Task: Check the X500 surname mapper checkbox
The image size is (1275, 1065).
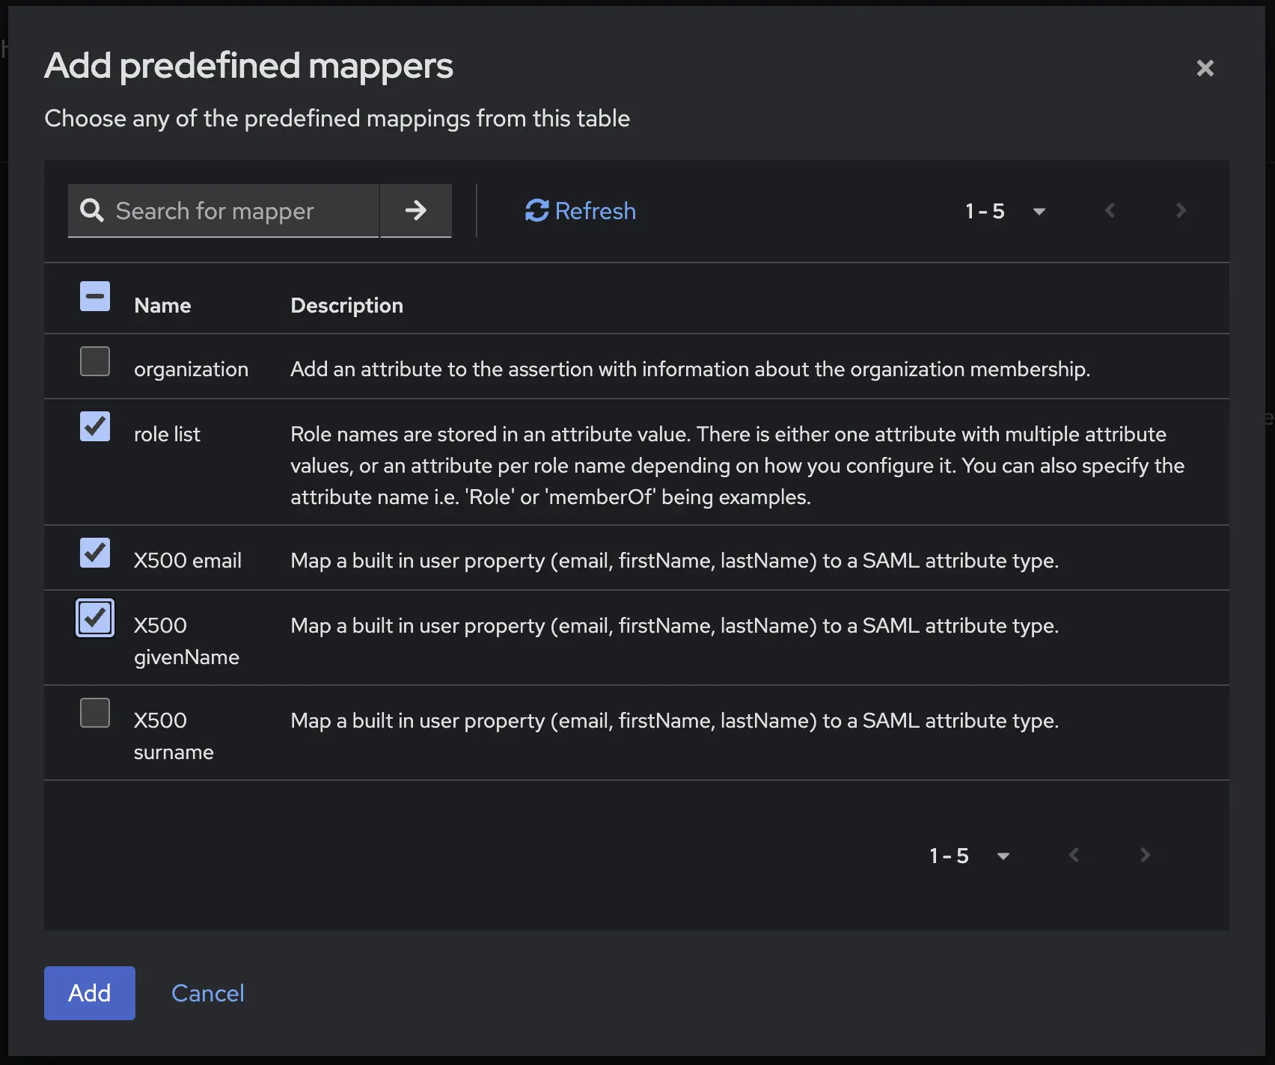Action: coord(95,713)
